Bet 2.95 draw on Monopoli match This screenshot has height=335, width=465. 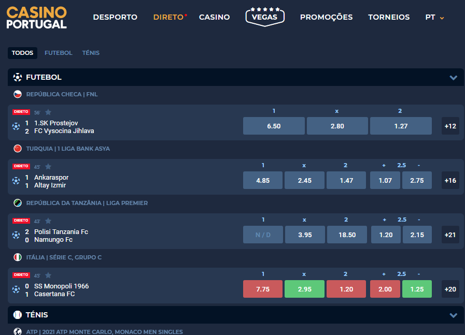click(305, 289)
